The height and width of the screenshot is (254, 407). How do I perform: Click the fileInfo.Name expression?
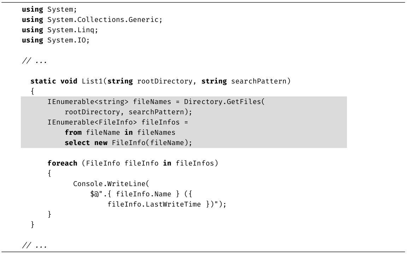pyautogui.click(x=143, y=194)
